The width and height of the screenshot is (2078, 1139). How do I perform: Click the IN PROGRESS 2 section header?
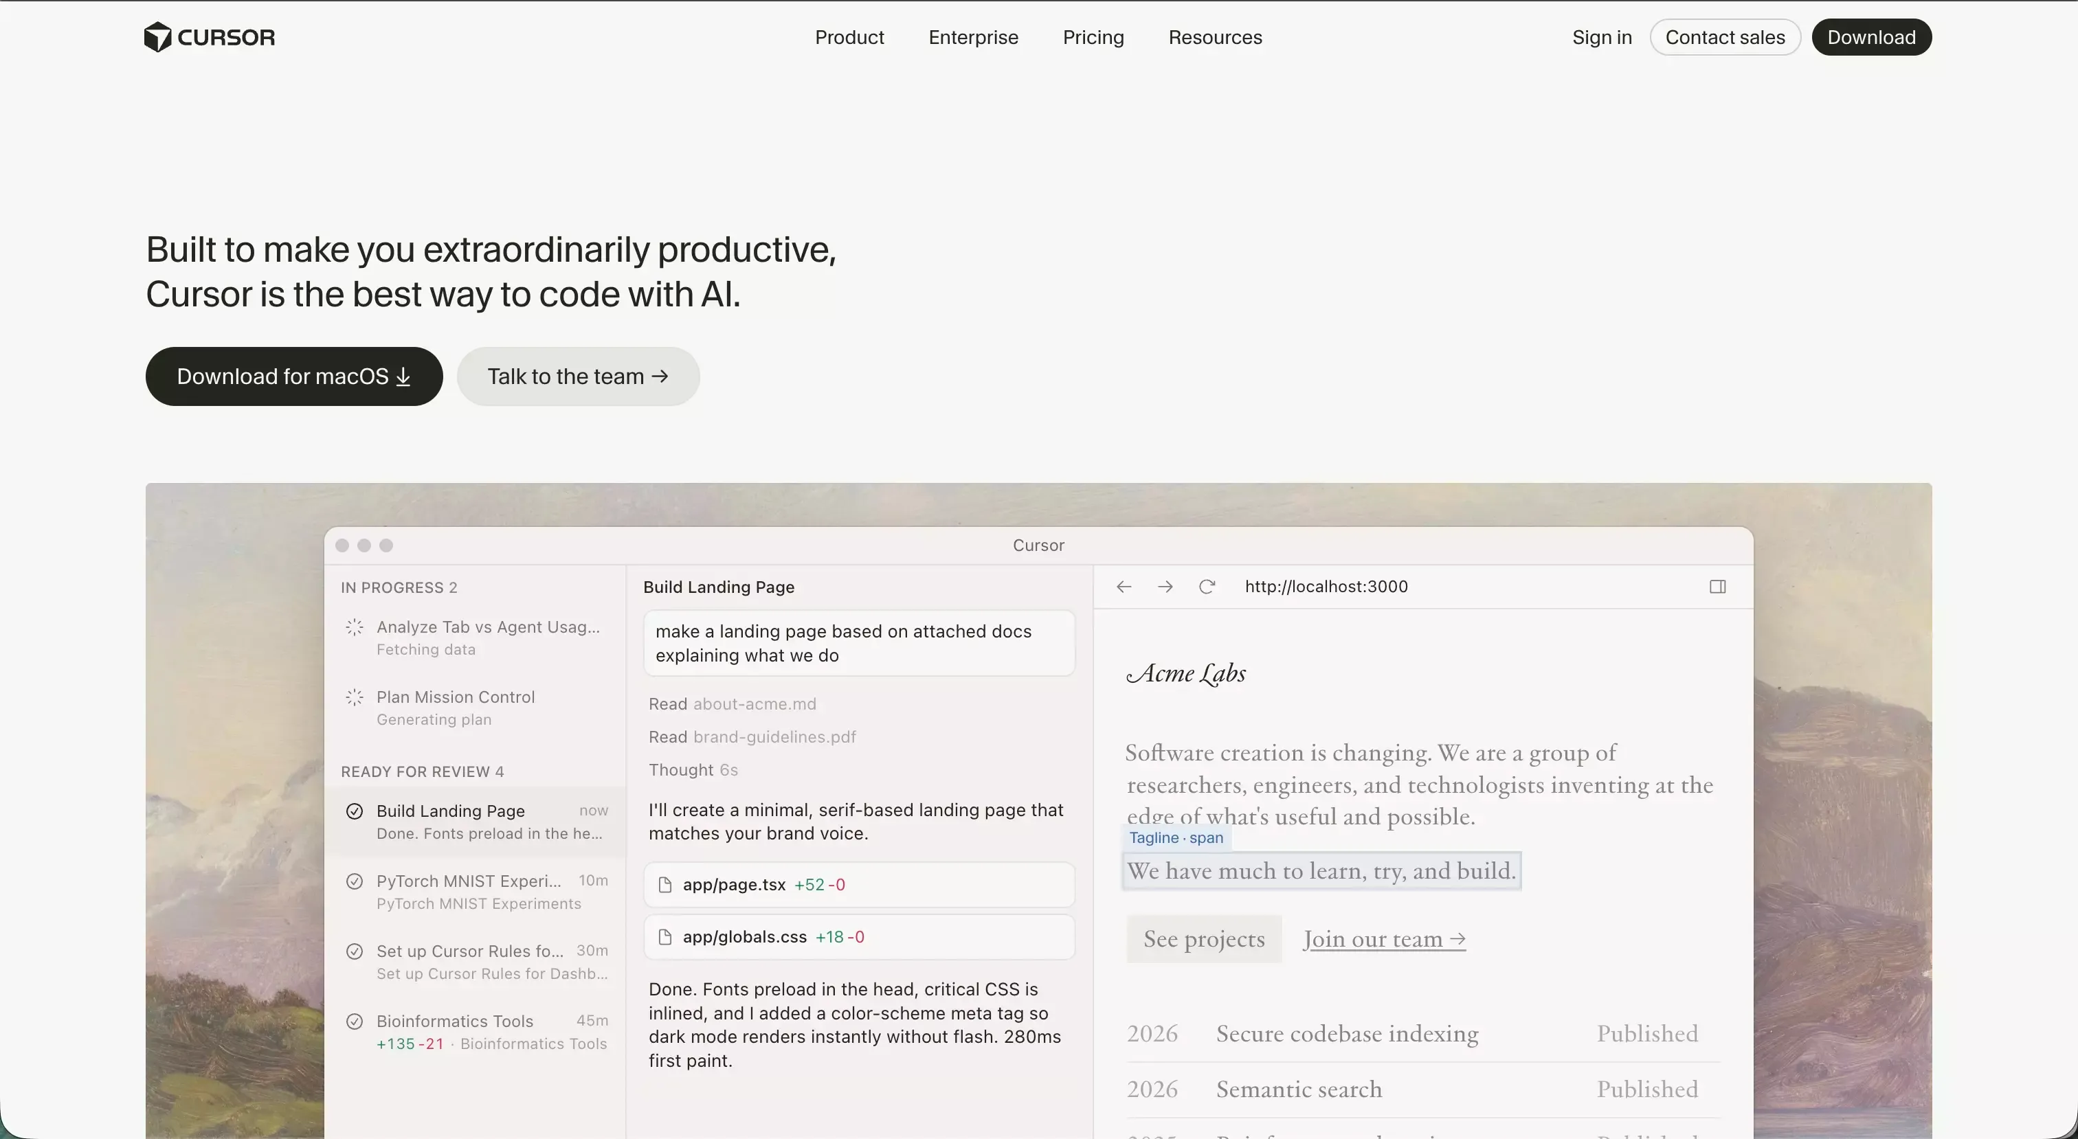point(399,588)
